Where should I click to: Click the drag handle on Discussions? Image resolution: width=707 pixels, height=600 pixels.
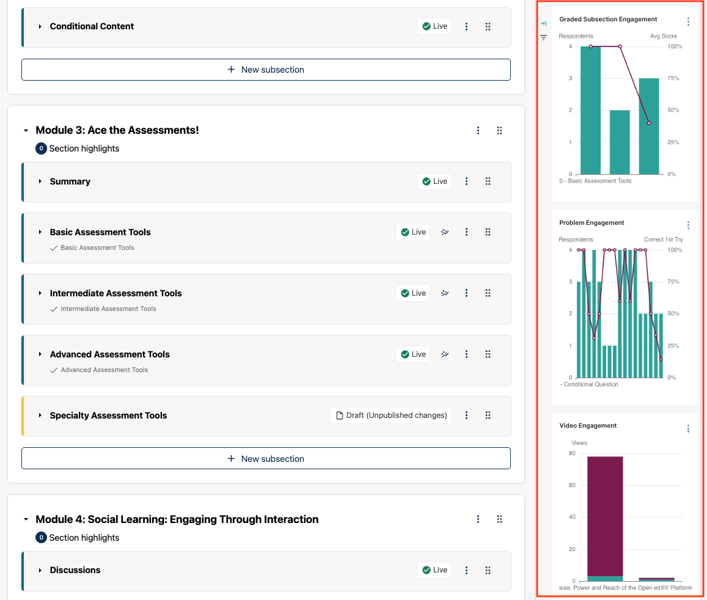pos(488,569)
